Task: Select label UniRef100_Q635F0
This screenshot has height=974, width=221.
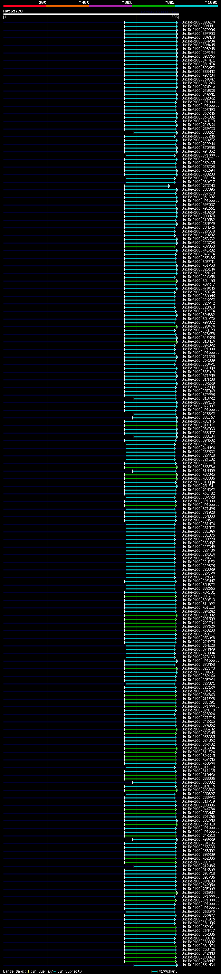Action: tap(198, 911)
